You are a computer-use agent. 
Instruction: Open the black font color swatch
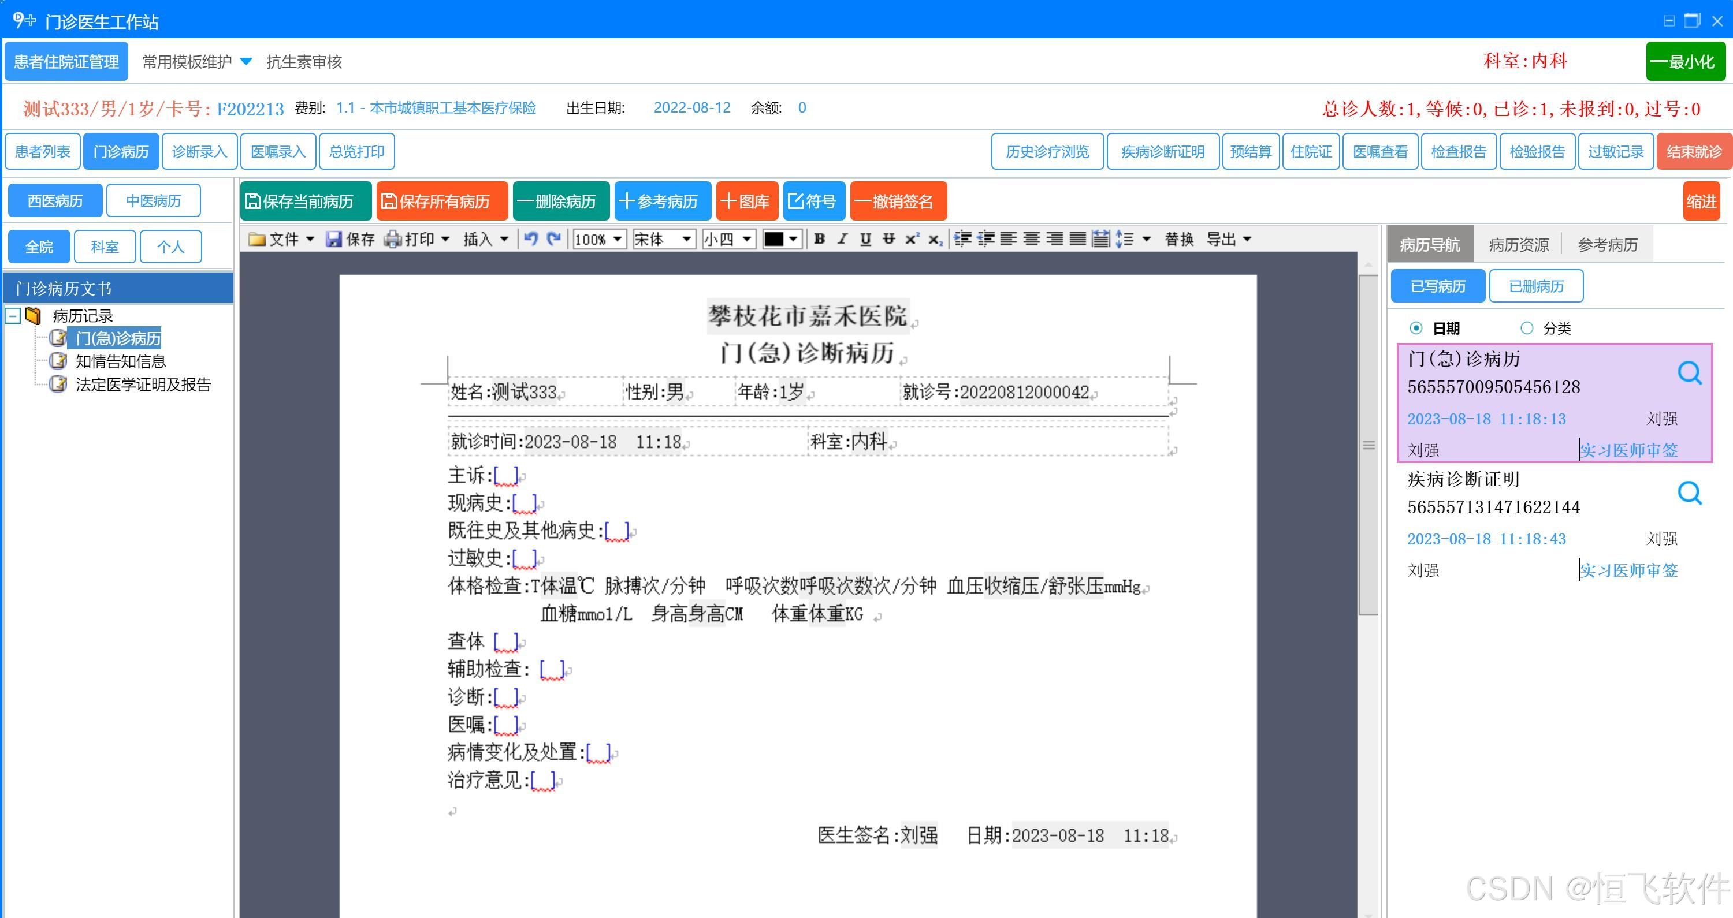point(773,239)
